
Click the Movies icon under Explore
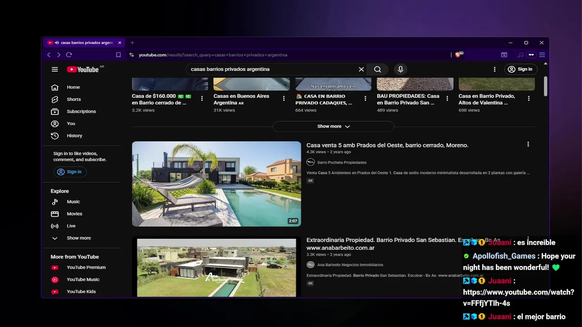tap(55, 214)
